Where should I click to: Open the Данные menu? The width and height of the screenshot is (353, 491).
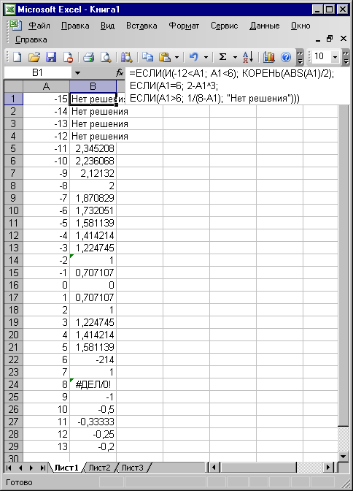click(265, 26)
